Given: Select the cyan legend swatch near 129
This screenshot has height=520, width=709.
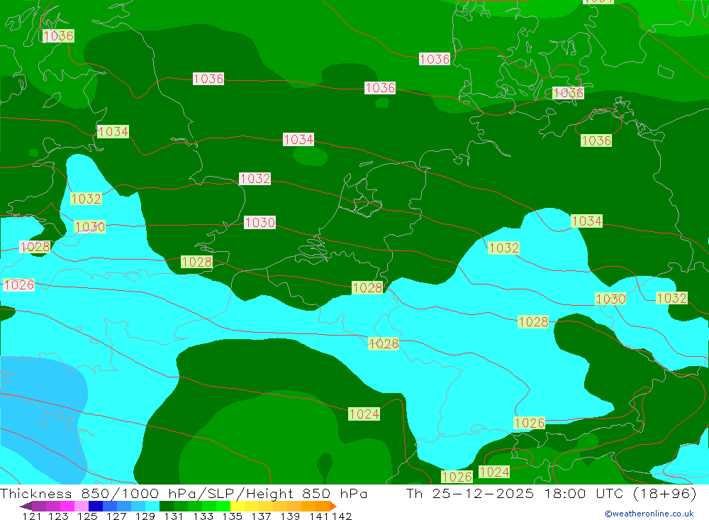Looking at the screenshot, I should pyautogui.click(x=152, y=506).
